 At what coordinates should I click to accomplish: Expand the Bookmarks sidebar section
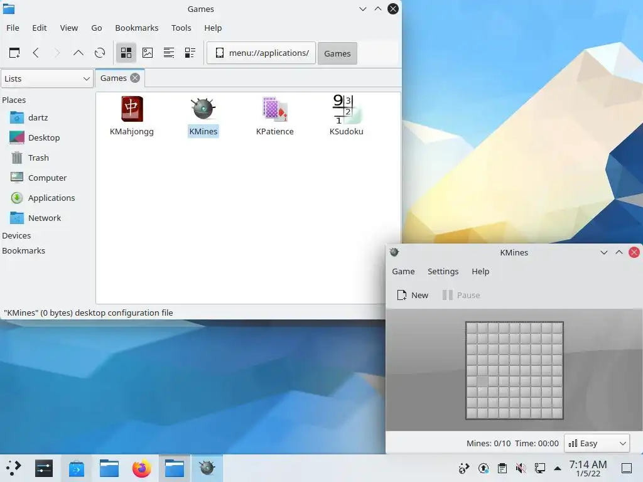pos(23,251)
